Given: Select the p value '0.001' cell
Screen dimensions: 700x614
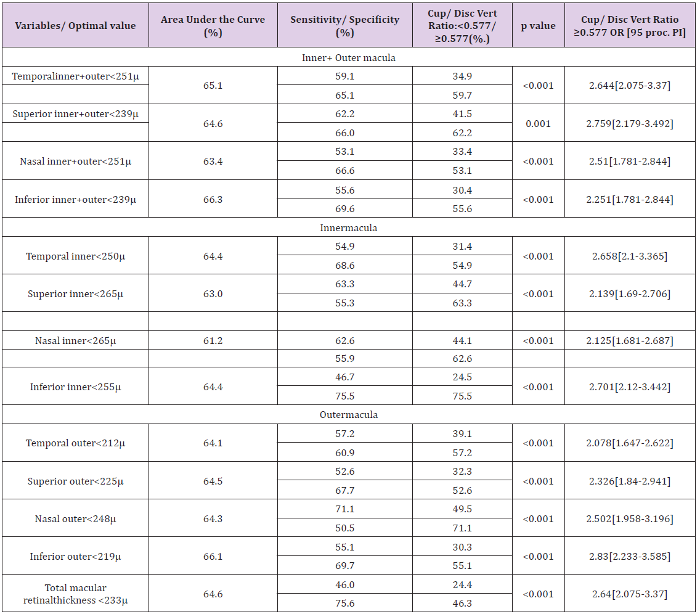Looking at the screenshot, I should 539,123.
